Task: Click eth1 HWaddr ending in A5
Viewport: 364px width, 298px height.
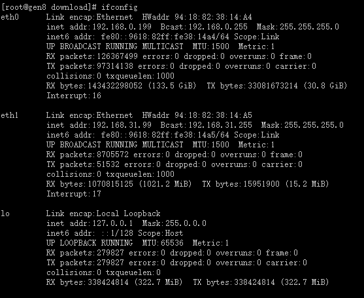Action: click(213, 115)
